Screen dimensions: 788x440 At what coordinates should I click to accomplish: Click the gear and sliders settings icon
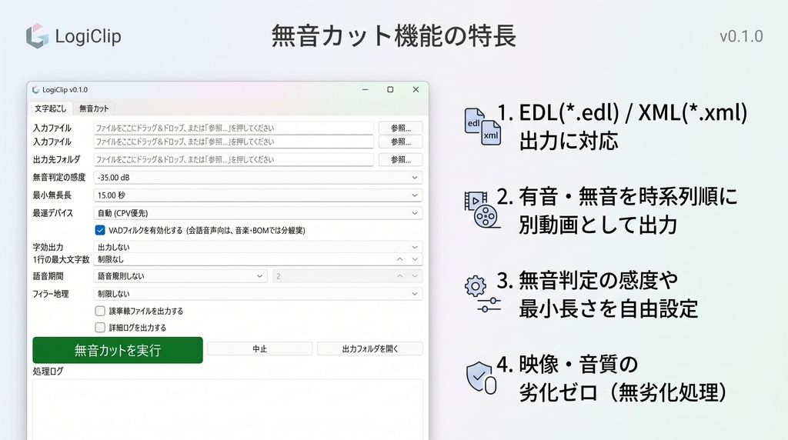[x=482, y=295]
